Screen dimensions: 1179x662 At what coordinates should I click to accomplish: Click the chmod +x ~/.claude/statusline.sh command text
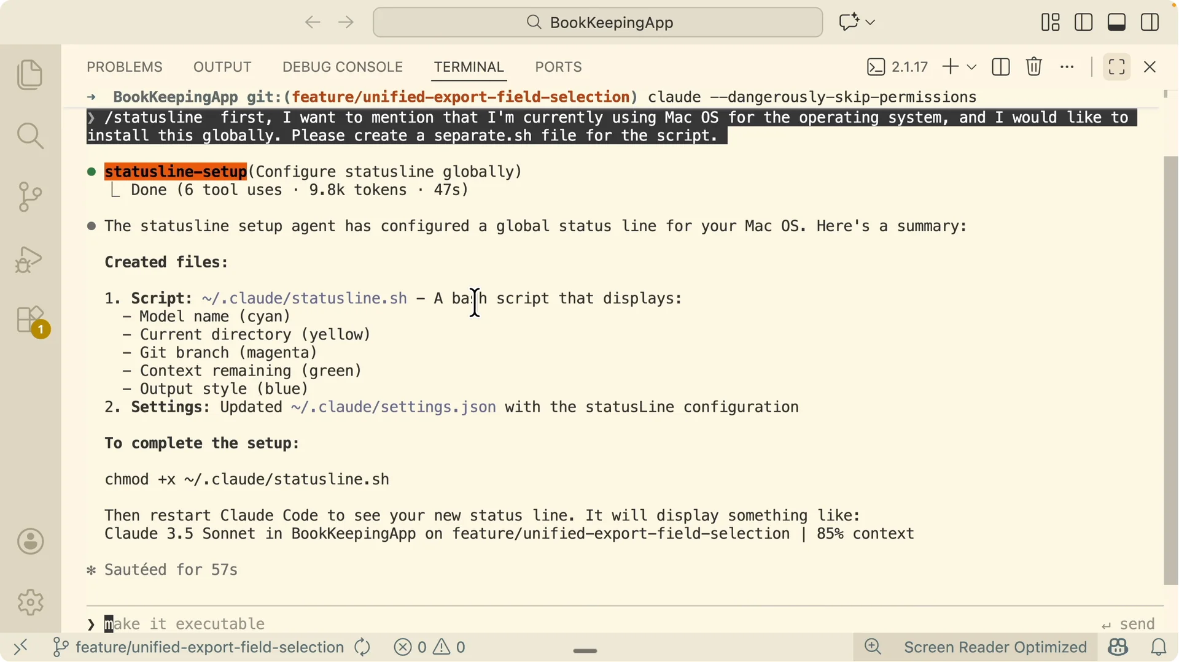(247, 480)
